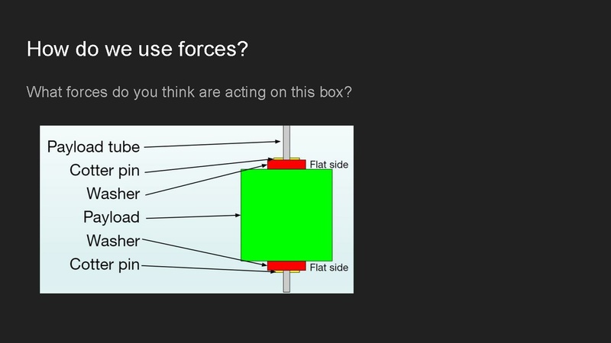Select the upper "Cotter pin" label
This screenshot has height=343, width=611.
[105, 170]
